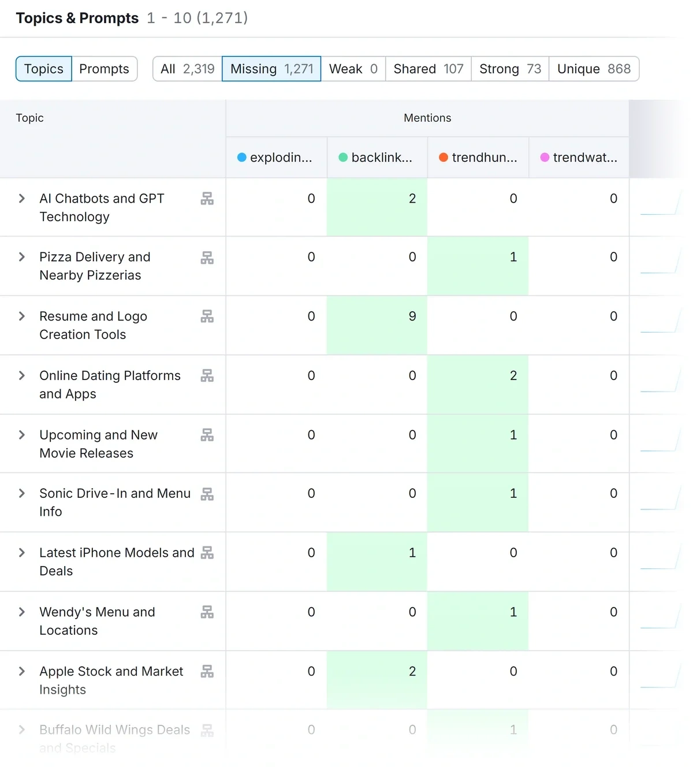693x767 pixels.
Task: Expand the Sonic Drive-In and Menu Info topic
Action: coord(21,494)
